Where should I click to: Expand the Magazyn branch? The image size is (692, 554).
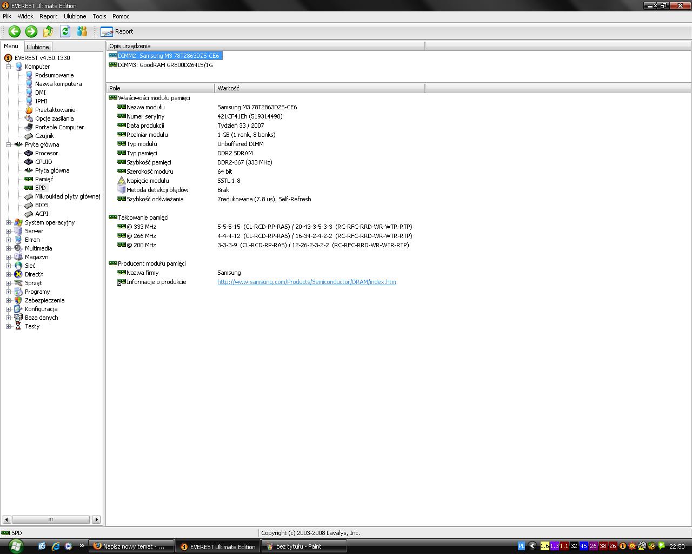click(9, 257)
